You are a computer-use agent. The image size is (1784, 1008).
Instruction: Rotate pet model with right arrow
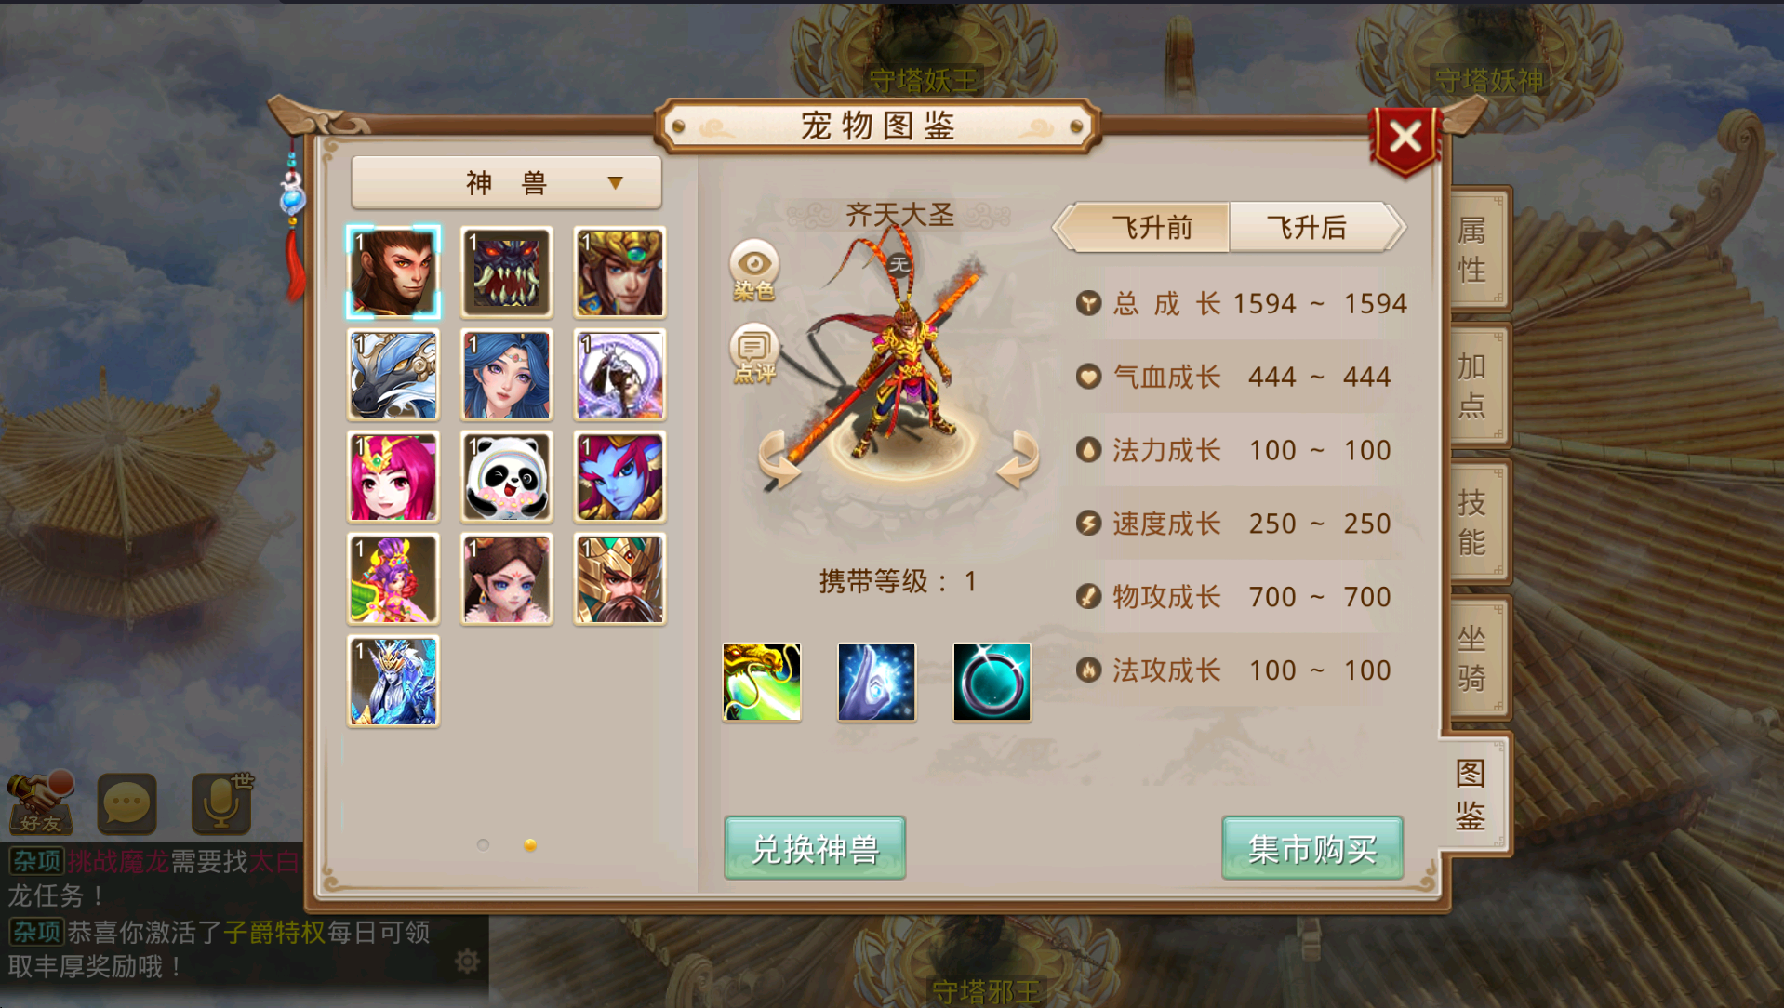pyautogui.click(x=1018, y=459)
